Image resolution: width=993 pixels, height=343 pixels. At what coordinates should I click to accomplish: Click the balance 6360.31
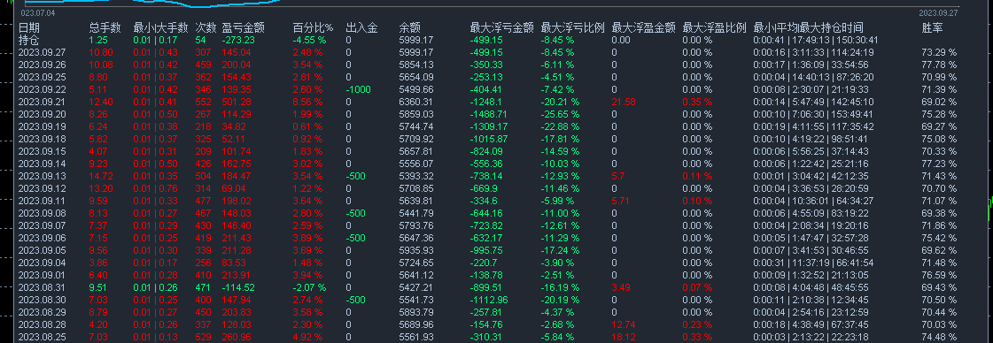(416, 102)
